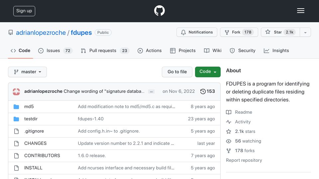319x179 pixels.
Task: Open the green Code dropdown
Action: point(208,72)
